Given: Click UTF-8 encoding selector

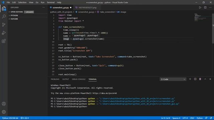Looking at the screenshot, I should pyautogui.click(x=185, y=118).
